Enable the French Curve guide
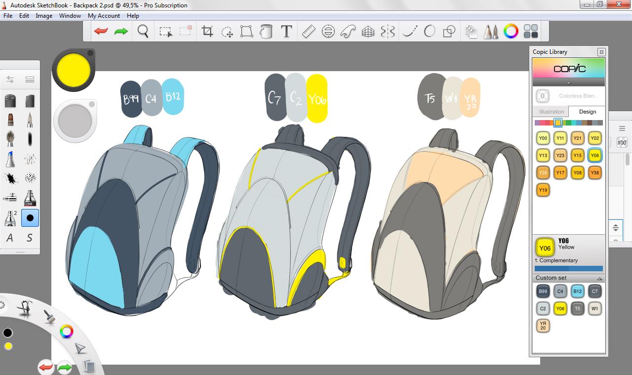632x375 pixels. point(348,32)
